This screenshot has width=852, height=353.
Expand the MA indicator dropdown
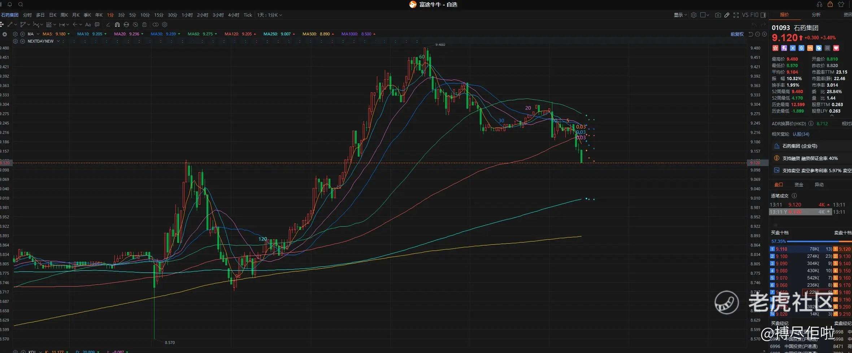(38, 34)
